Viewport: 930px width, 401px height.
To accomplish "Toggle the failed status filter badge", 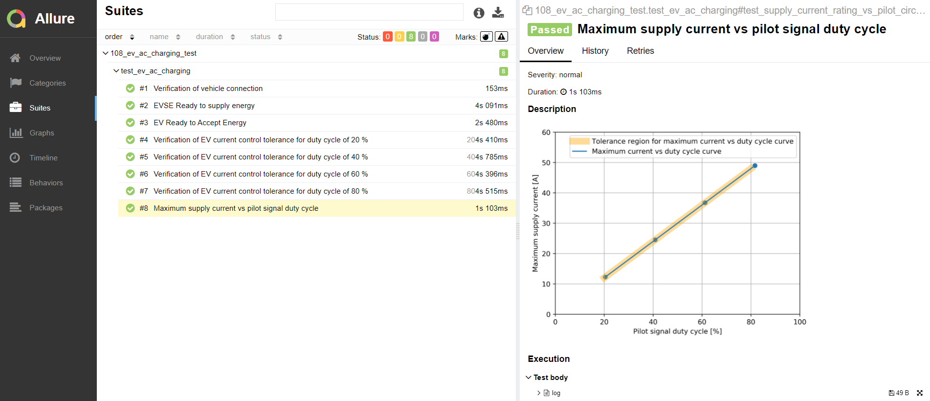I will [388, 37].
